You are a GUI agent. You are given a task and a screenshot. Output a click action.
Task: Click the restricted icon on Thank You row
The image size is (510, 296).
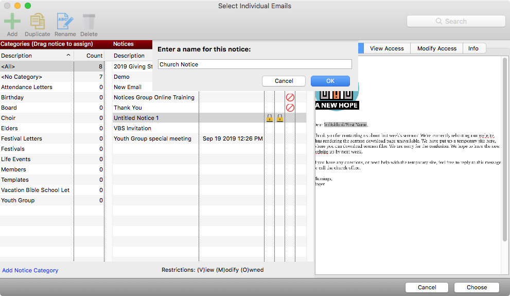[290, 108]
